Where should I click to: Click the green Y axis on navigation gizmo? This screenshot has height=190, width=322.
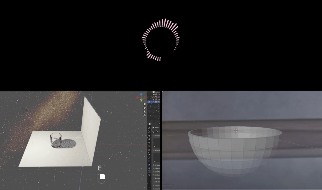(142, 100)
